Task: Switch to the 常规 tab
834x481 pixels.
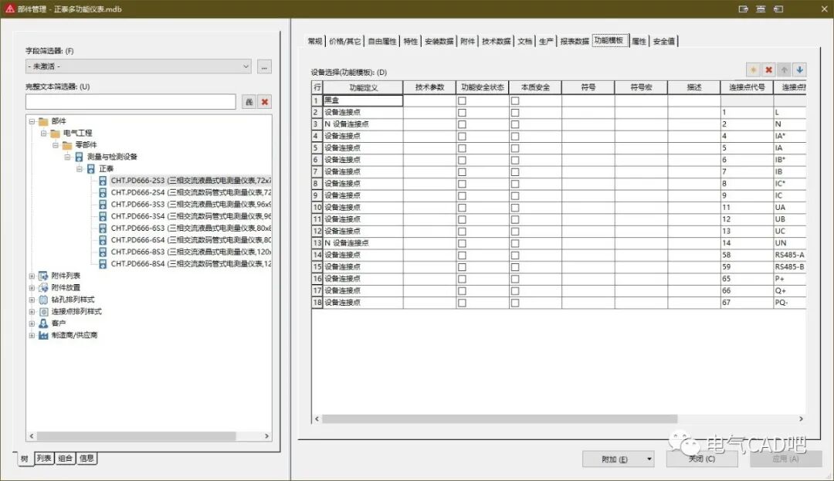Action: point(315,41)
